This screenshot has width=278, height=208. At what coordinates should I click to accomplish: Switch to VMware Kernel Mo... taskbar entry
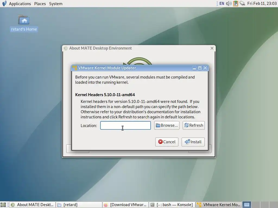point(219,205)
